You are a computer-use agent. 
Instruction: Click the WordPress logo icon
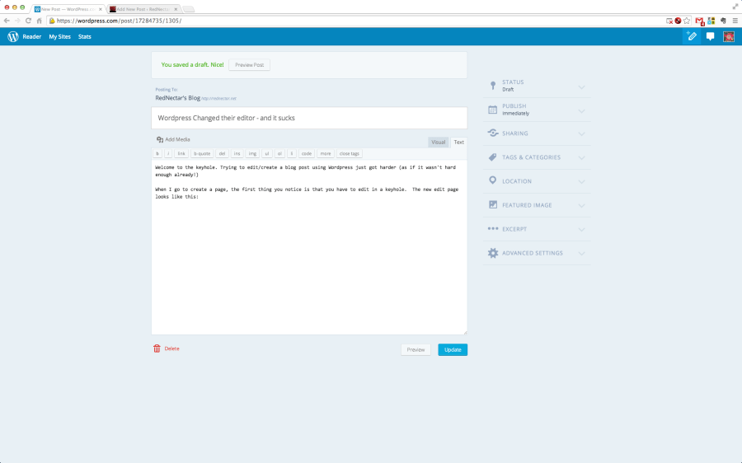pos(12,36)
